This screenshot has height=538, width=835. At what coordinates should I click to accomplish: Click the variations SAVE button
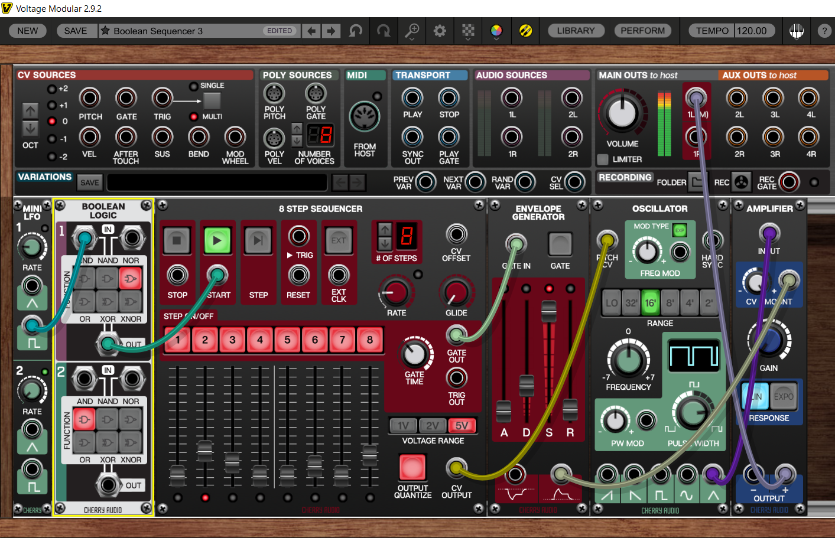tap(90, 182)
